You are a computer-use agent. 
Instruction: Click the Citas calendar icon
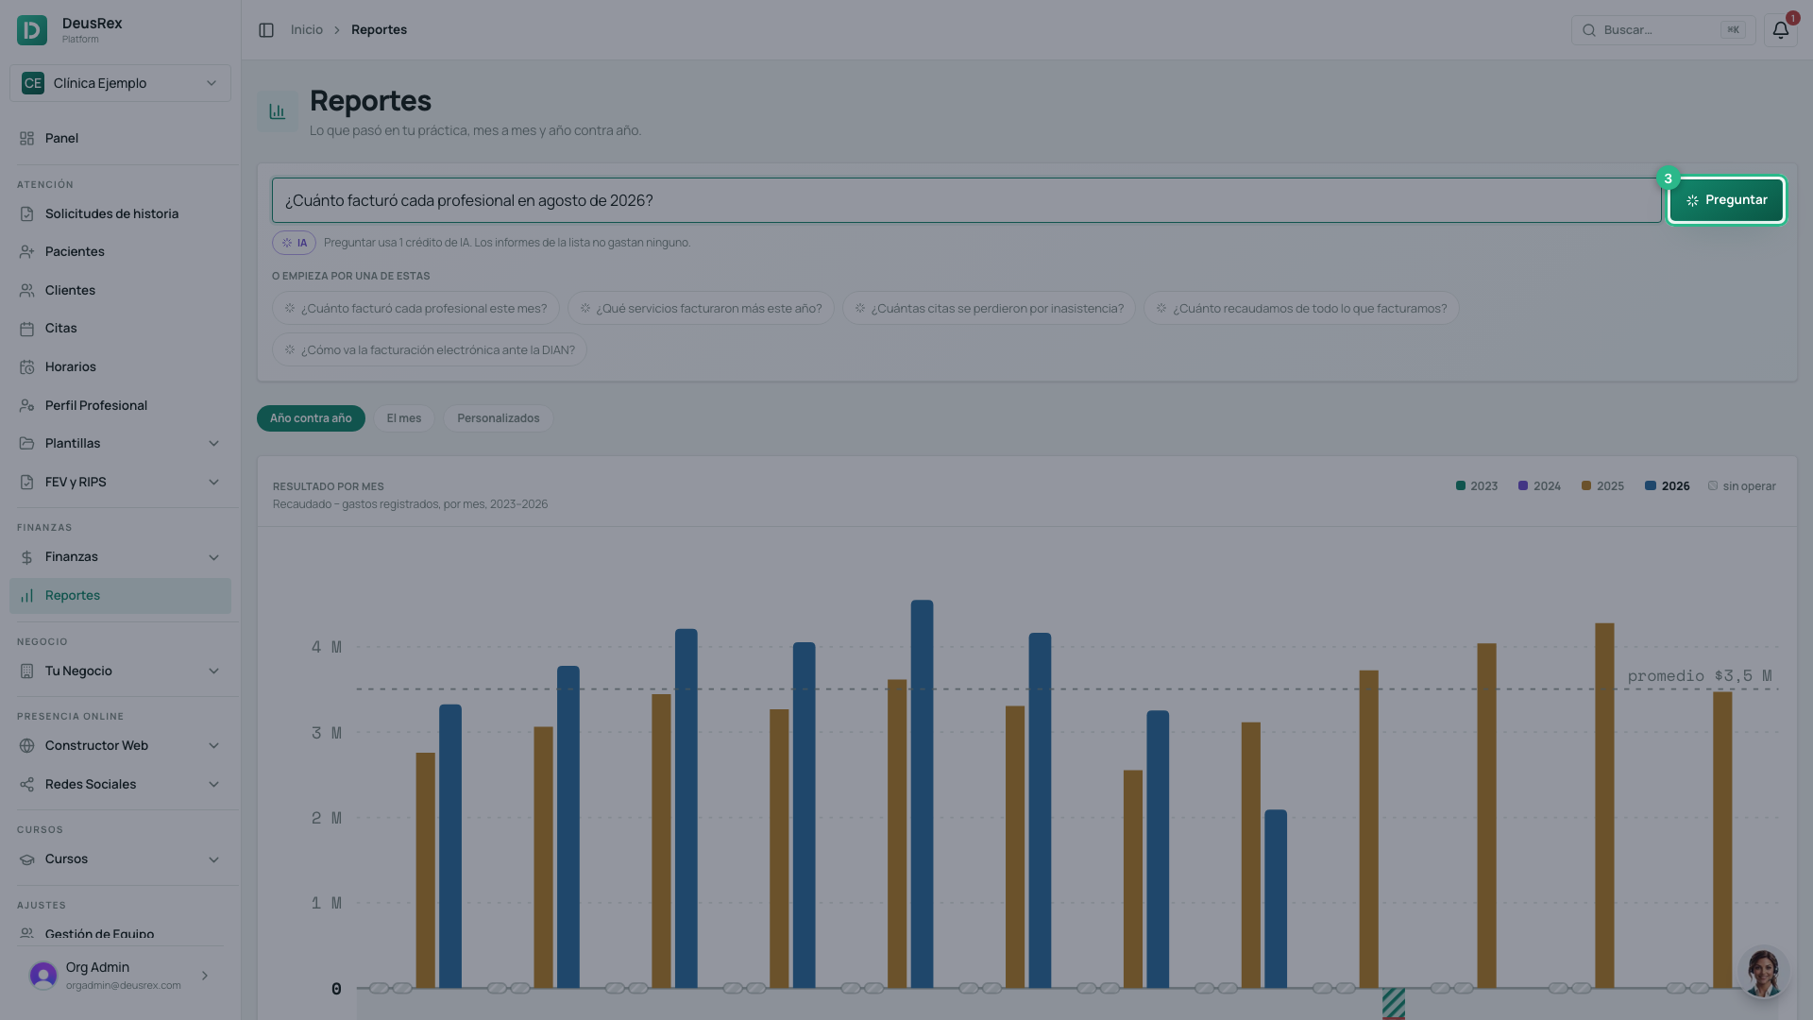(26, 329)
